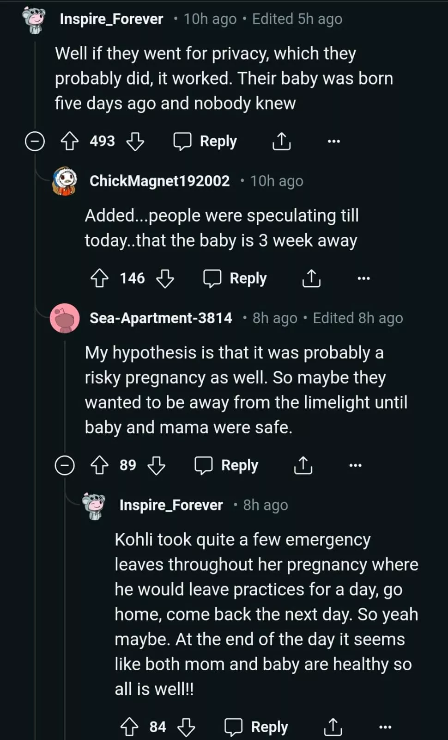
Task: Share the comment with 84 votes
Action: [x=333, y=727]
